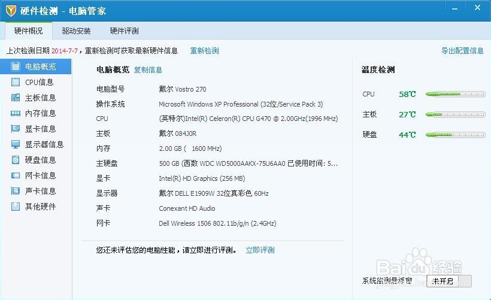Click the 其他硬件 icon
The width and height of the screenshot is (491, 300).
(16, 207)
